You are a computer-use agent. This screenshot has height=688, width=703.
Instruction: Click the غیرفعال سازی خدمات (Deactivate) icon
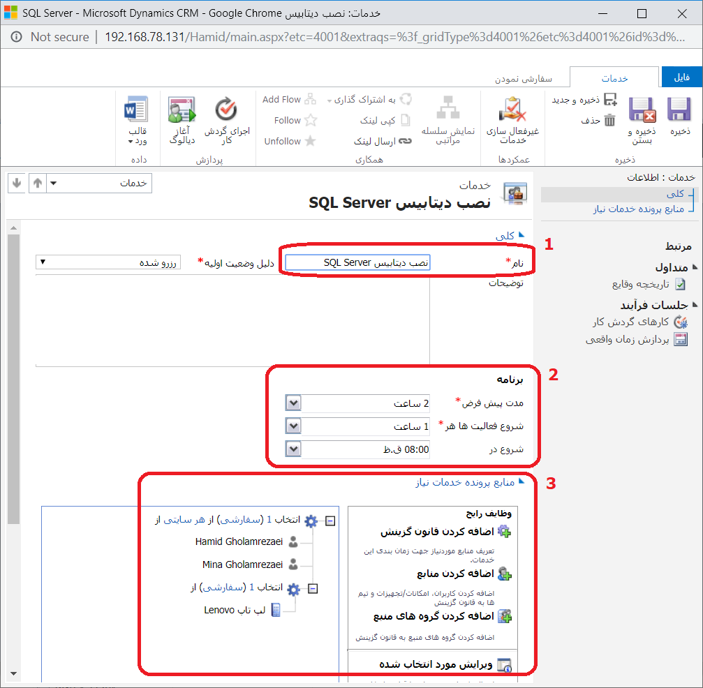click(512, 110)
